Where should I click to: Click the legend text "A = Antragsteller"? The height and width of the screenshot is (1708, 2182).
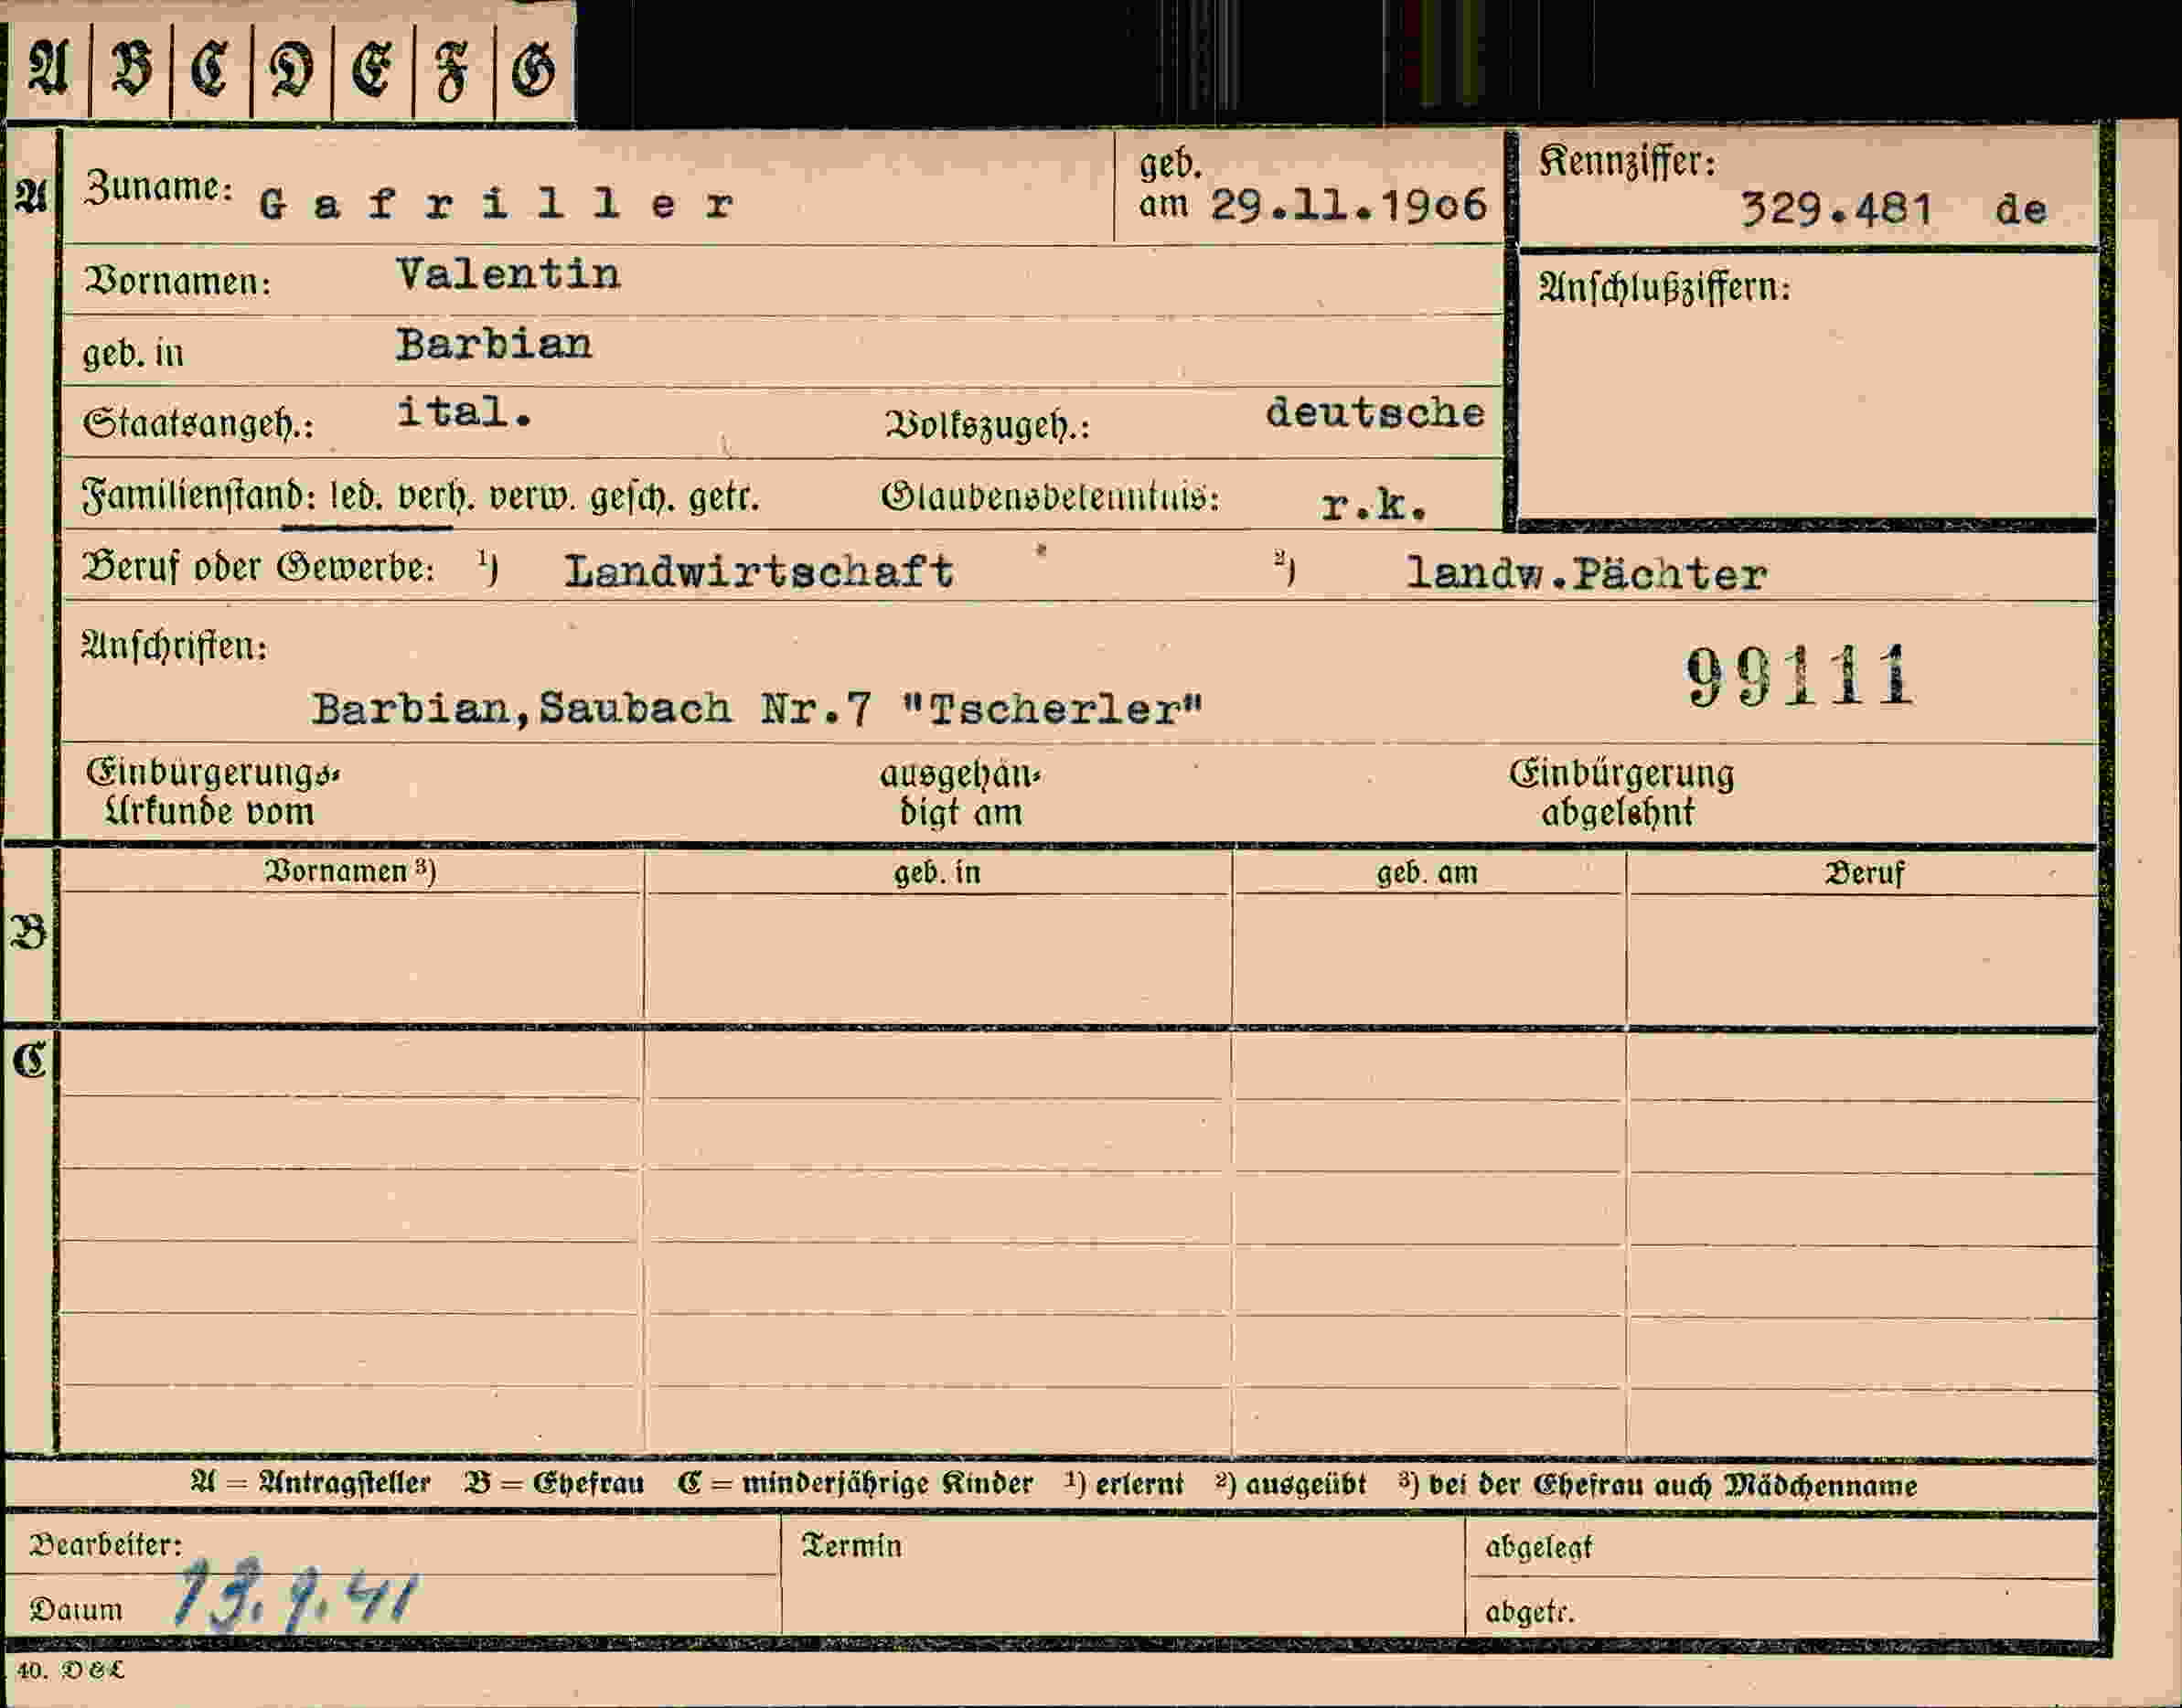[311, 1483]
